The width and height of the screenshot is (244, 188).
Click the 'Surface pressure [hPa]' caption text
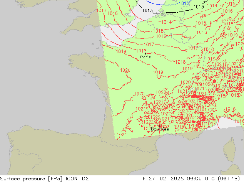(31, 179)
